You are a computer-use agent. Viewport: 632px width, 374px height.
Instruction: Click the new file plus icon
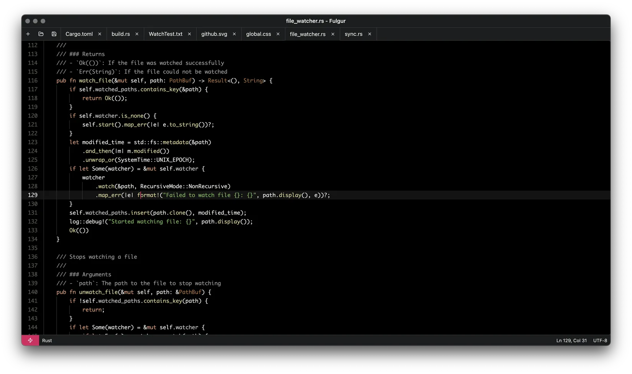pos(28,34)
